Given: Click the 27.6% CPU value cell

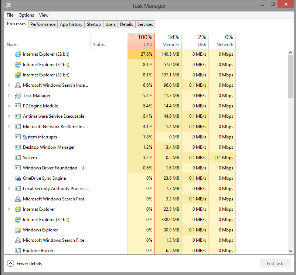Looking at the screenshot, I should point(142,54).
